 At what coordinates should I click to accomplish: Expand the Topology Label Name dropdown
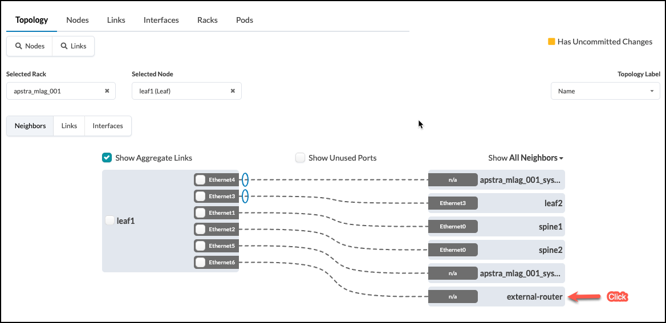click(605, 91)
